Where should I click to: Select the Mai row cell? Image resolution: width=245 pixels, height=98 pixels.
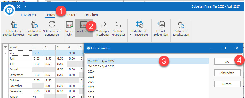(20, 53)
